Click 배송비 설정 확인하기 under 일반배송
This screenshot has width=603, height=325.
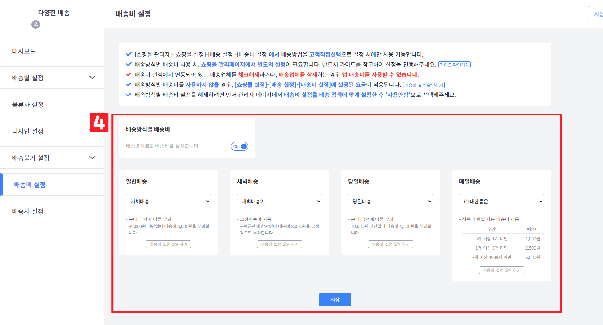(x=168, y=244)
